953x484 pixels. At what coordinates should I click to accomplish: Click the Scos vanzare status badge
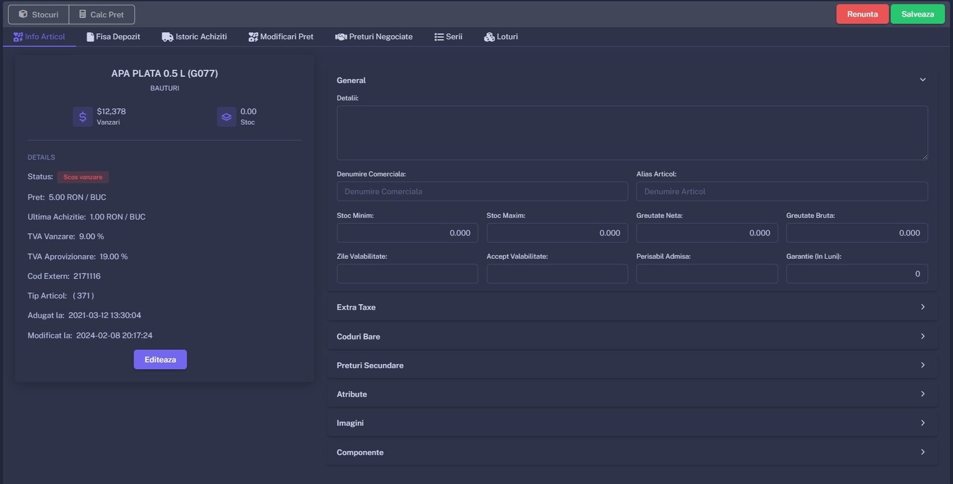click(83, 177)
